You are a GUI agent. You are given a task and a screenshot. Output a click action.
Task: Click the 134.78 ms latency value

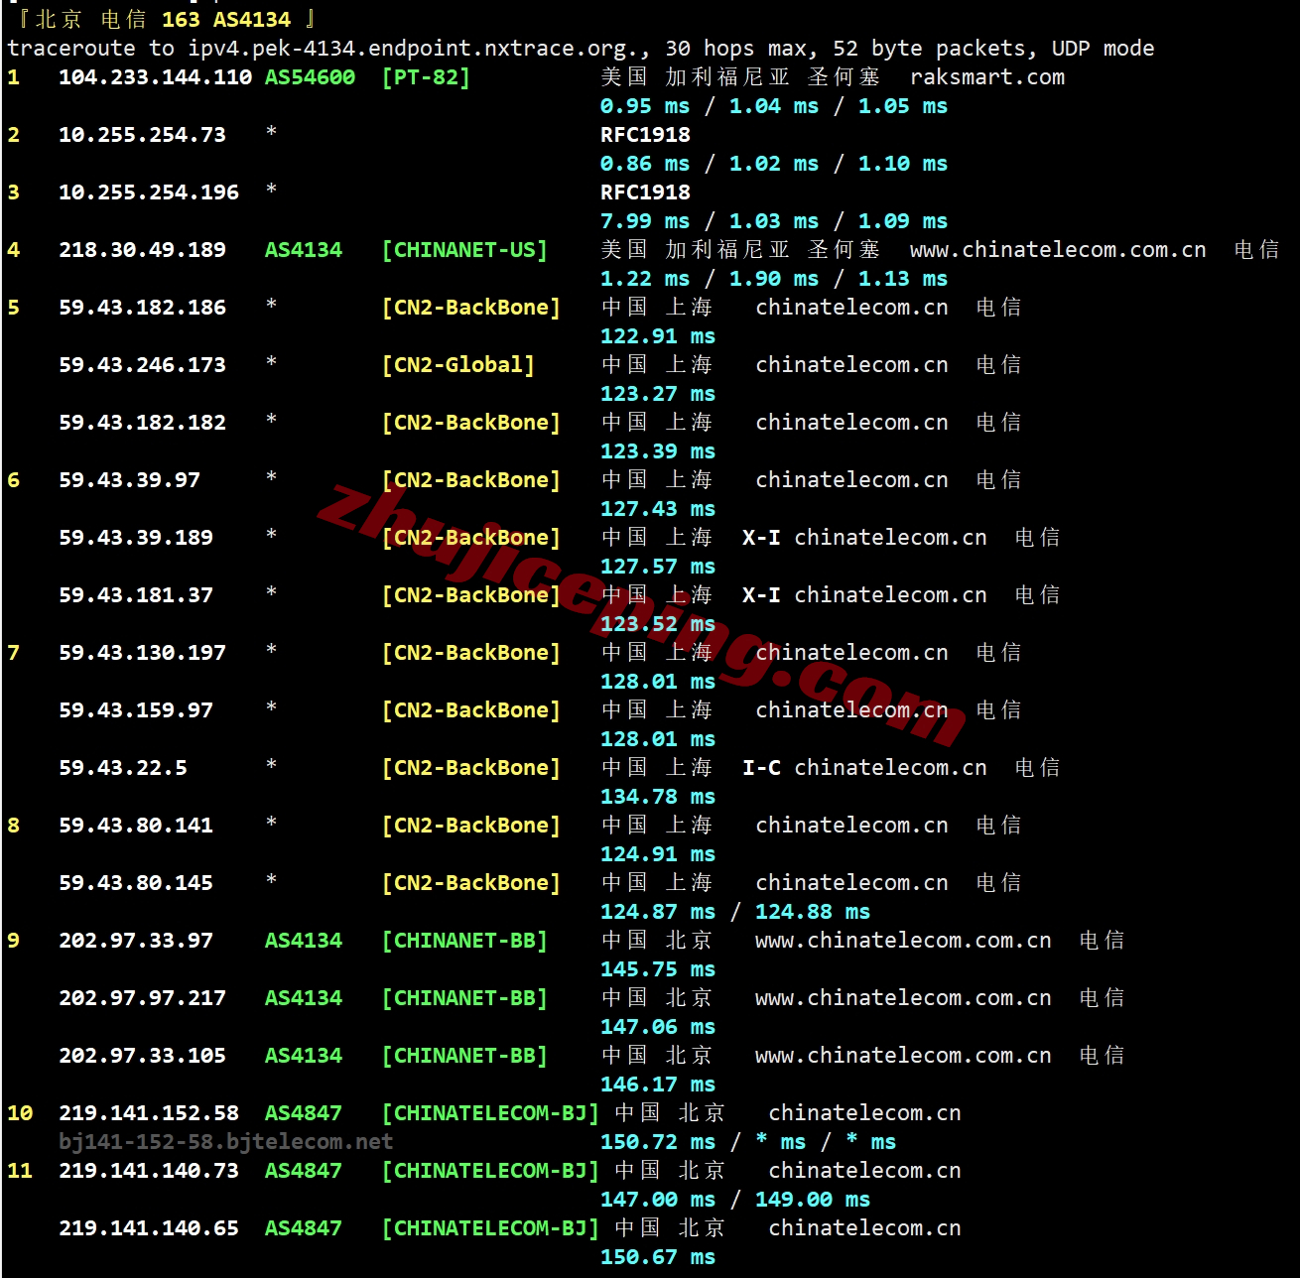(x=658, y=797)
